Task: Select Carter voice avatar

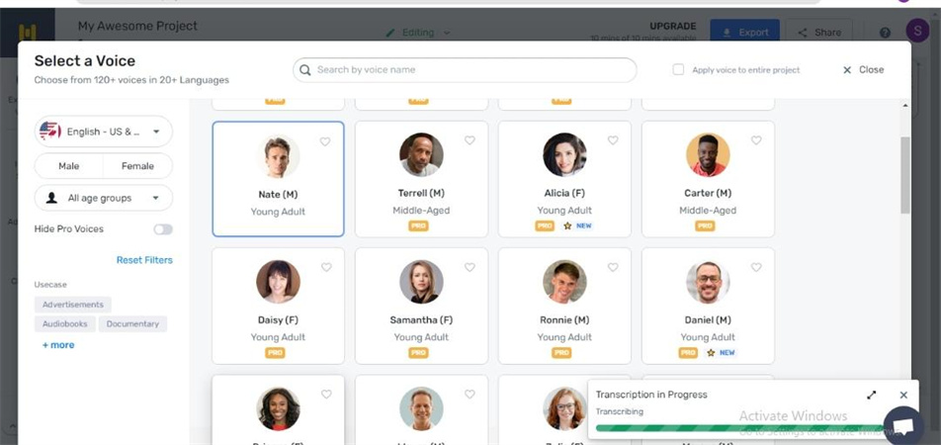Action: [708, 155]
